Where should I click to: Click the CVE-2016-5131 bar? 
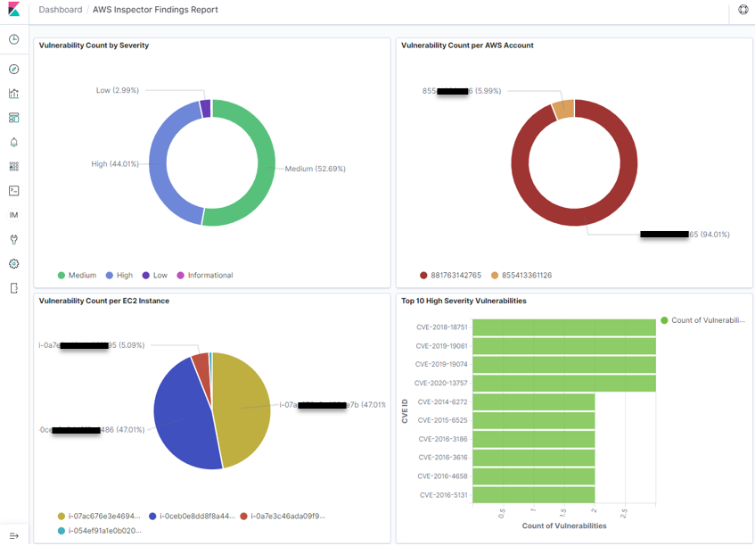tap(534, 495)
